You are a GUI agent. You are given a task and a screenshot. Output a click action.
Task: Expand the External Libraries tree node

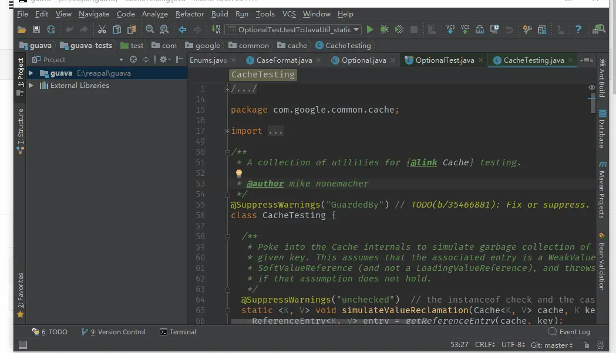pos(31,85)
